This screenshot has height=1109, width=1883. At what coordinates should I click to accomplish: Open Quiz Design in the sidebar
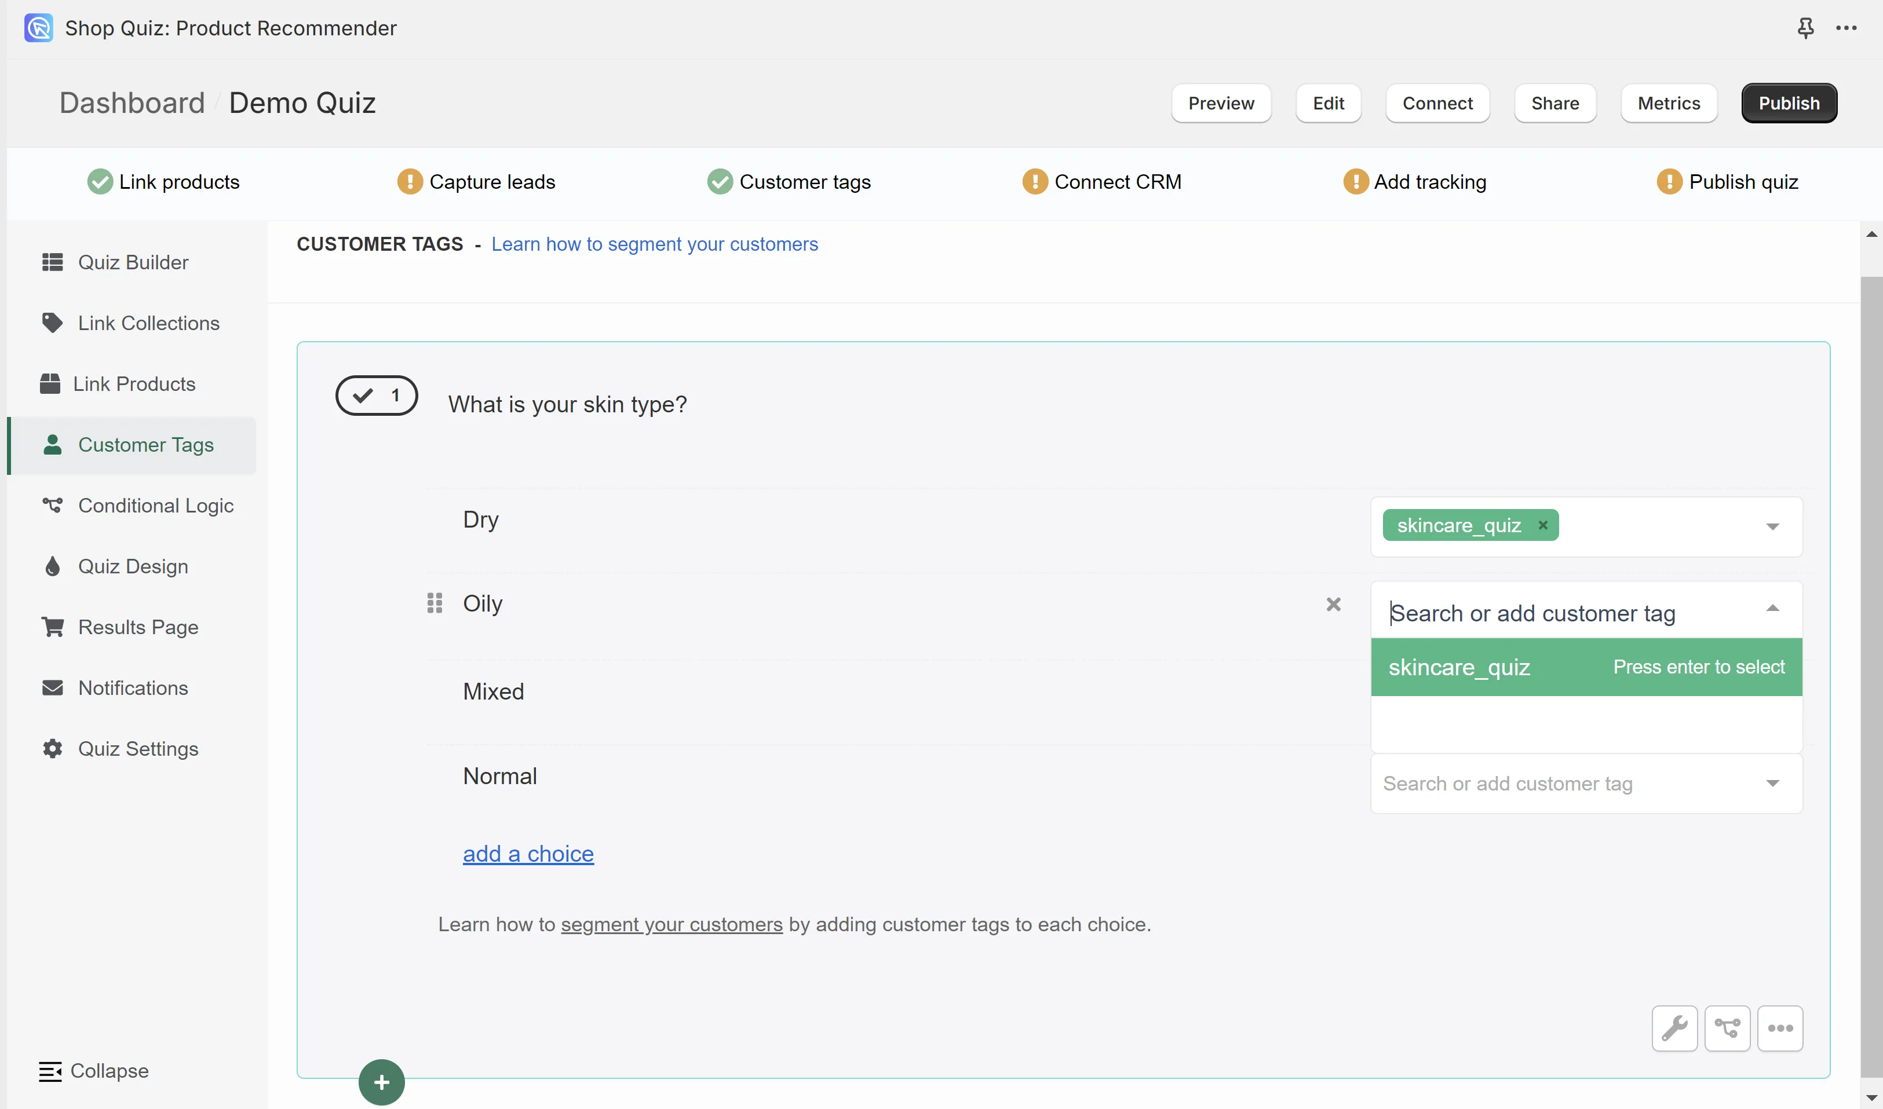coord(132,566)
